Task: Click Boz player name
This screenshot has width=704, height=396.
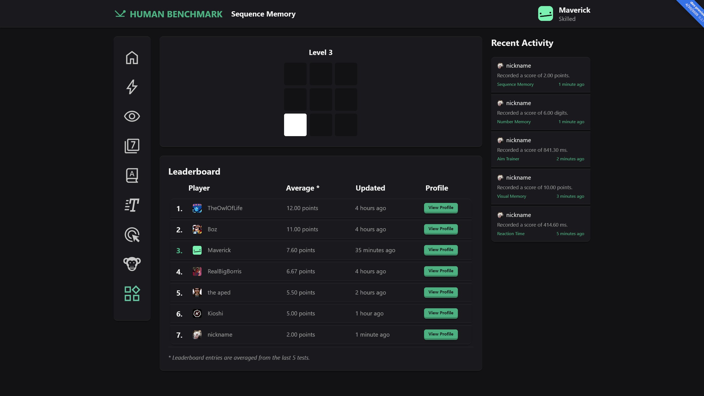Action: pos(212,229)
